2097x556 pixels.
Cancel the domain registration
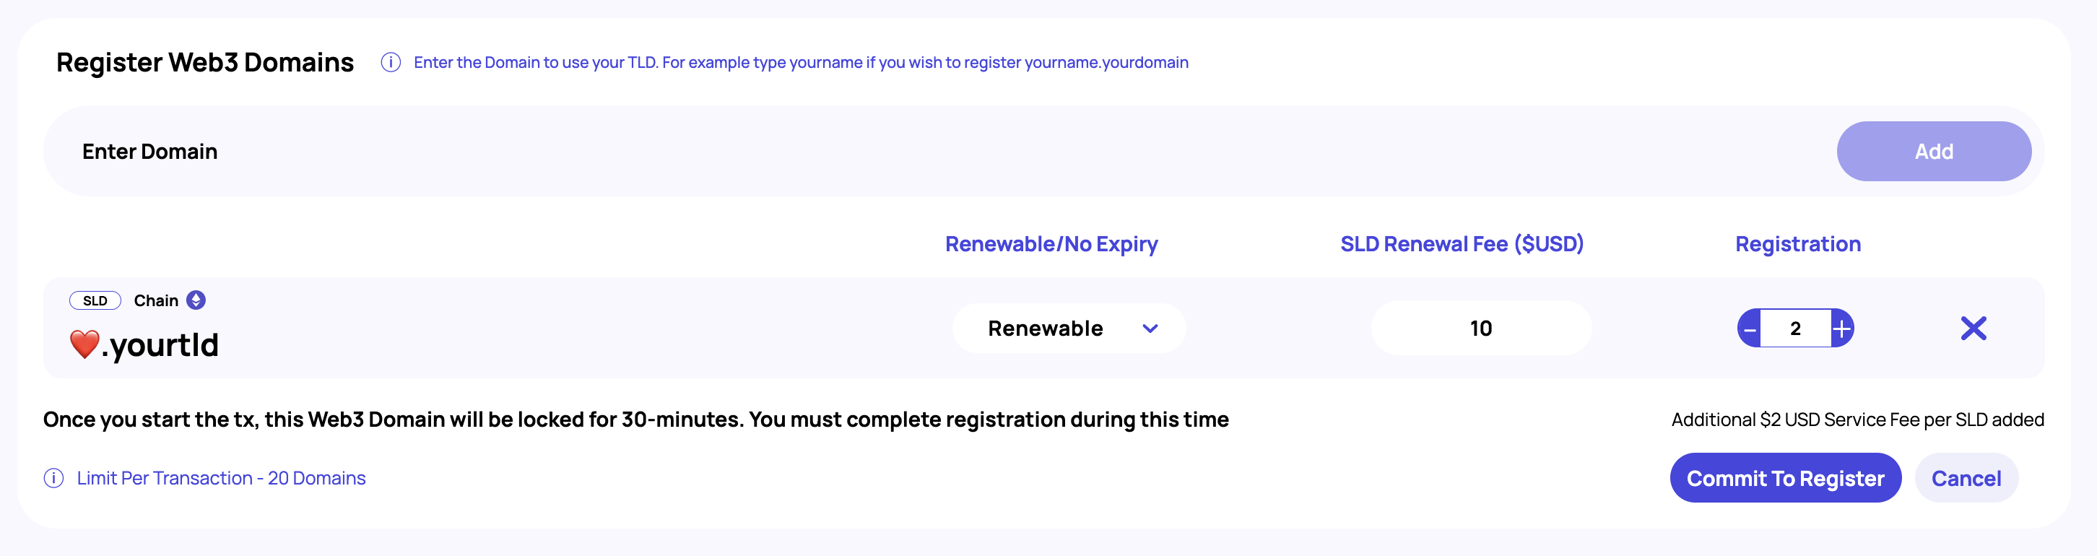[x=1966, y=478]
